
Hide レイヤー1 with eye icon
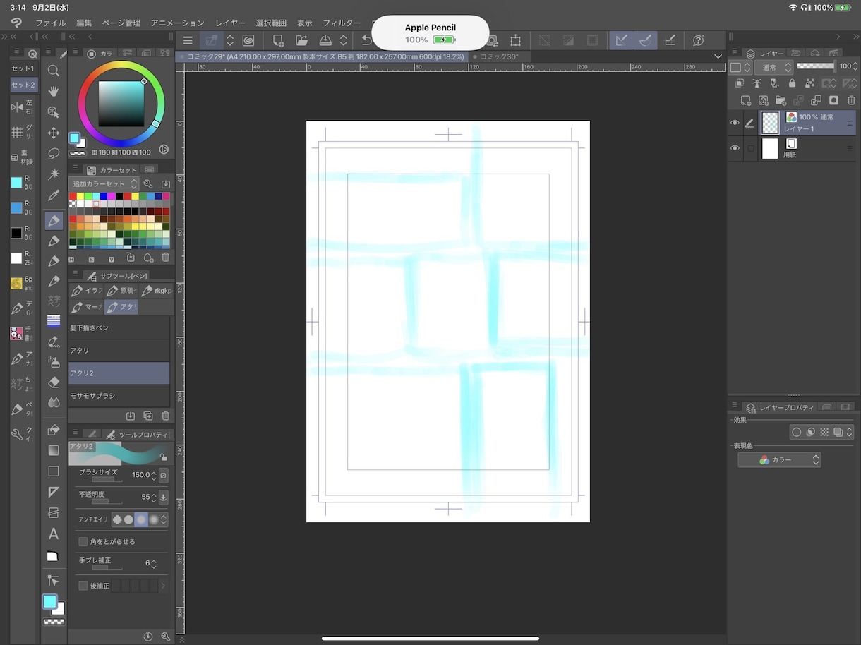[x=735, y=123]
